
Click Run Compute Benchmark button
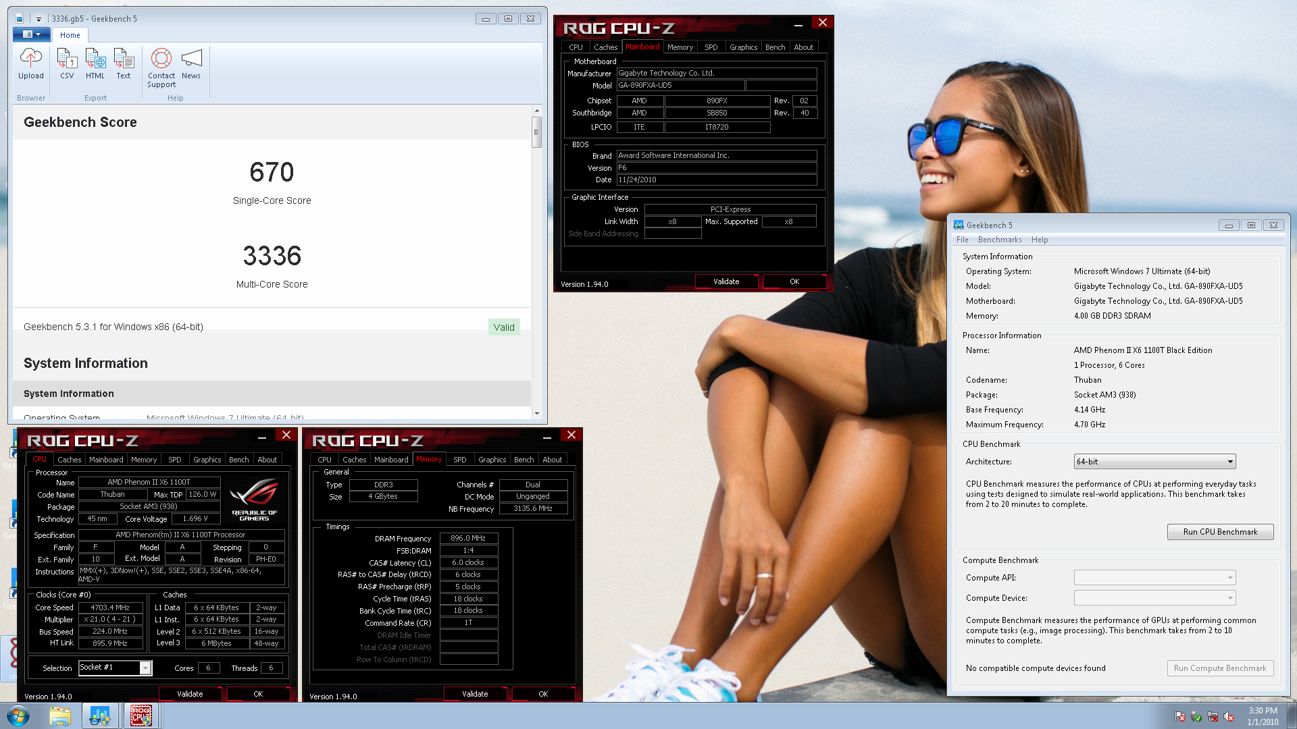(1220, 668)
